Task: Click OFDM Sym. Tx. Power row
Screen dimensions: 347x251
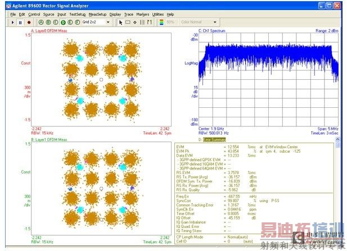Action: pos(217,181)
